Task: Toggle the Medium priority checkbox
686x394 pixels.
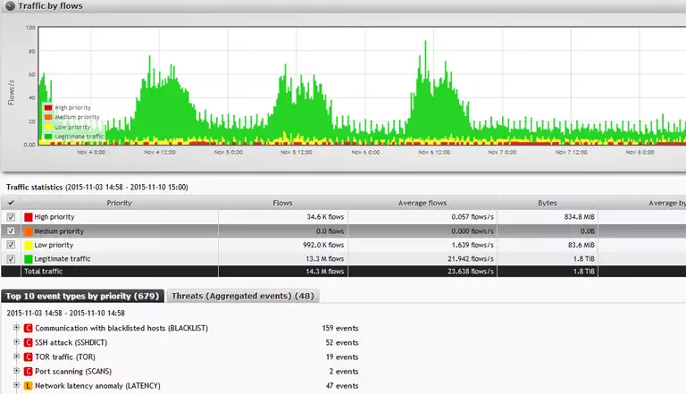Action: click(11, 231)
